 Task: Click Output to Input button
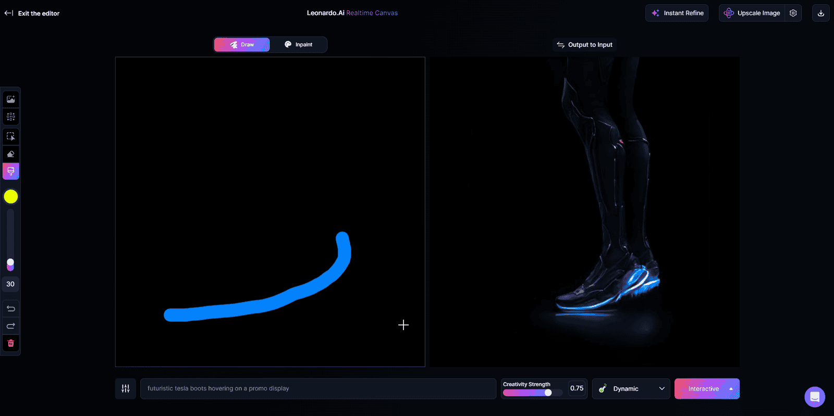pyautogui.click(x=584, y=45)
